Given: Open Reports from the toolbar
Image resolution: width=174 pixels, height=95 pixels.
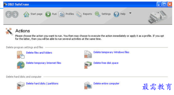Looking at the screenshot, I should coord(88,14).
